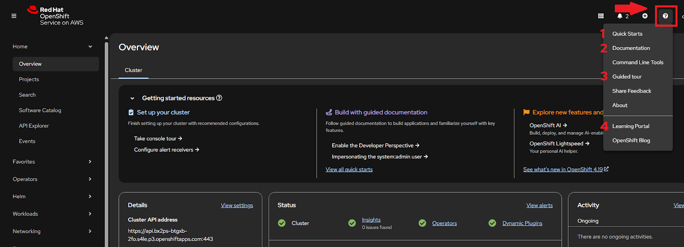Viewport: 684px width, 247px height.
Task: Click the View all quick starts link
Action: point(349,170)
